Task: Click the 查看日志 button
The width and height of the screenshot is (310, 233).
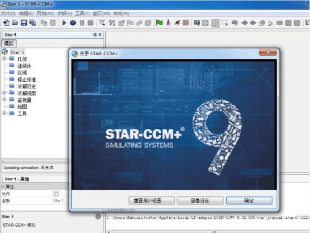Action: coord(200,201)
